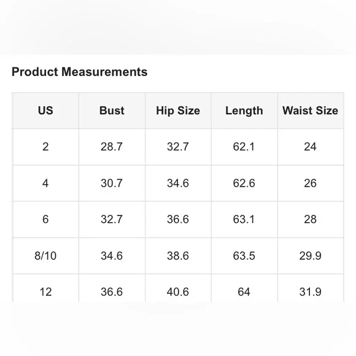356x356 pixels.
Task: Select the Bust column header
Action: tap(112, 110)
